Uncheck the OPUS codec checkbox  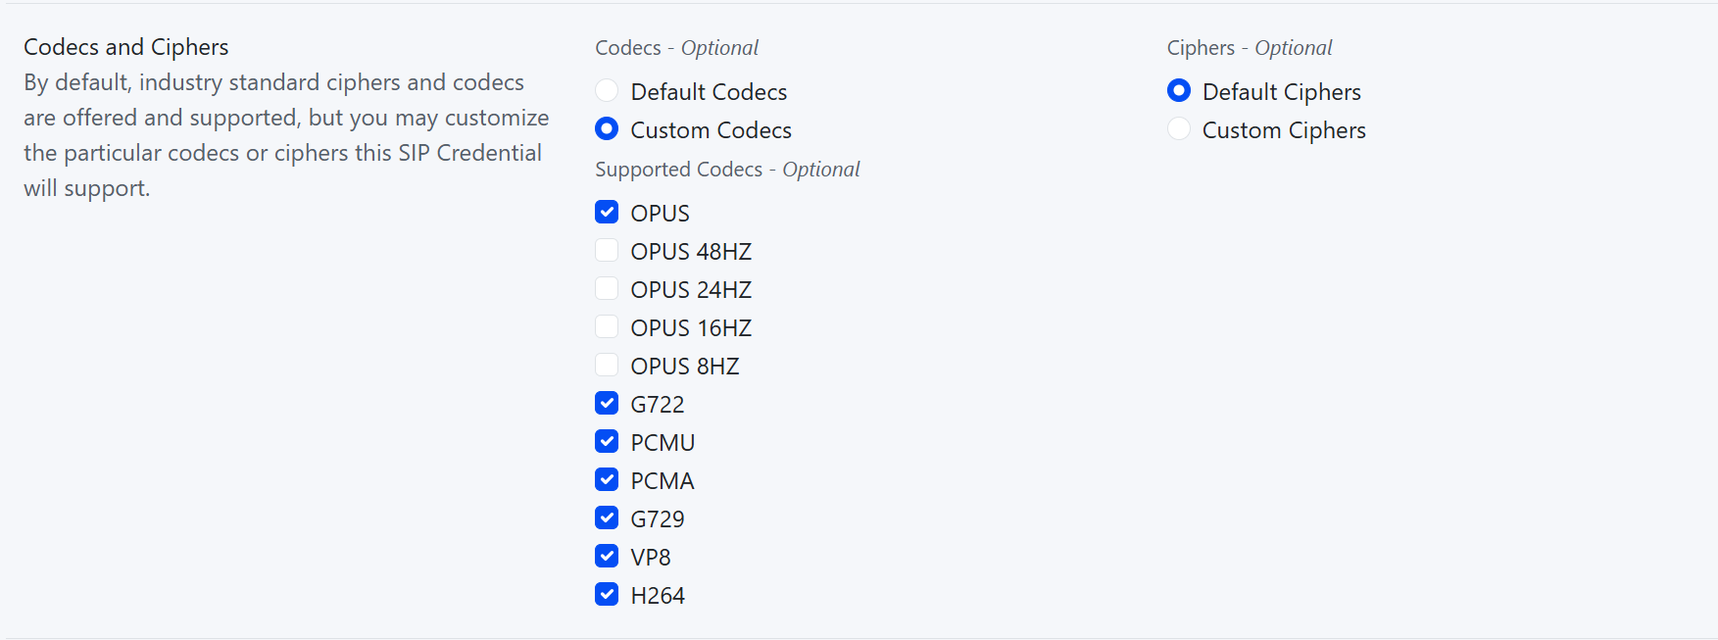click(x=607, y=213)
